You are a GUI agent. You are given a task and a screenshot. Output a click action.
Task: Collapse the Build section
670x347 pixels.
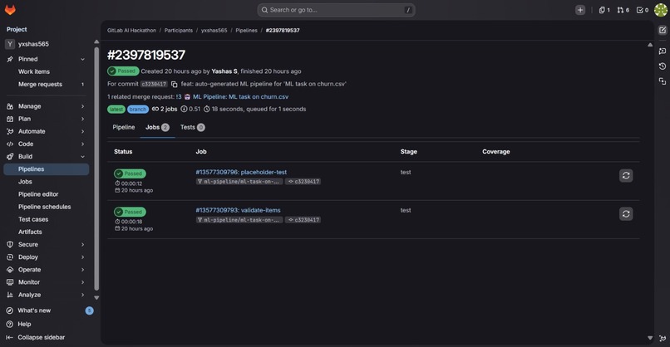point(82,157)
